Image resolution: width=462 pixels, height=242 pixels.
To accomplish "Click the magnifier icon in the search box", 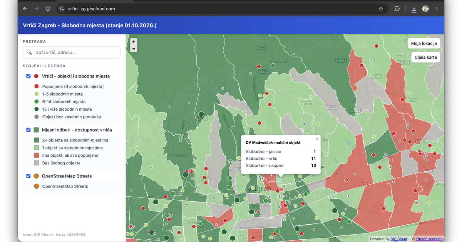I will tap(29, 52).
